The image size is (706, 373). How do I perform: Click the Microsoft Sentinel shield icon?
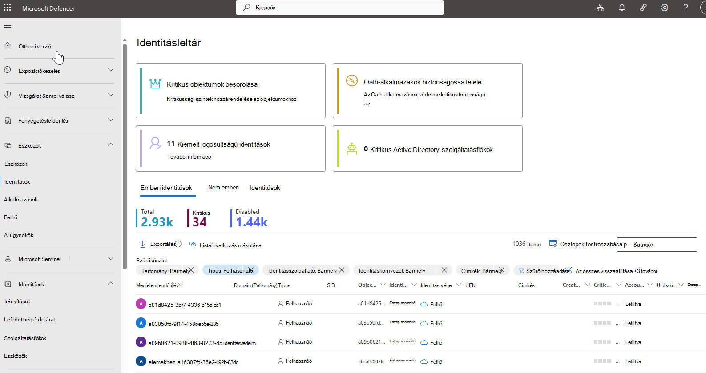(8, 259)
